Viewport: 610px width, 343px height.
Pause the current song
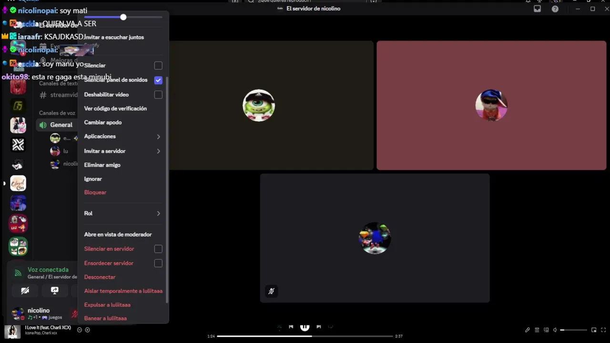[305, 326]
